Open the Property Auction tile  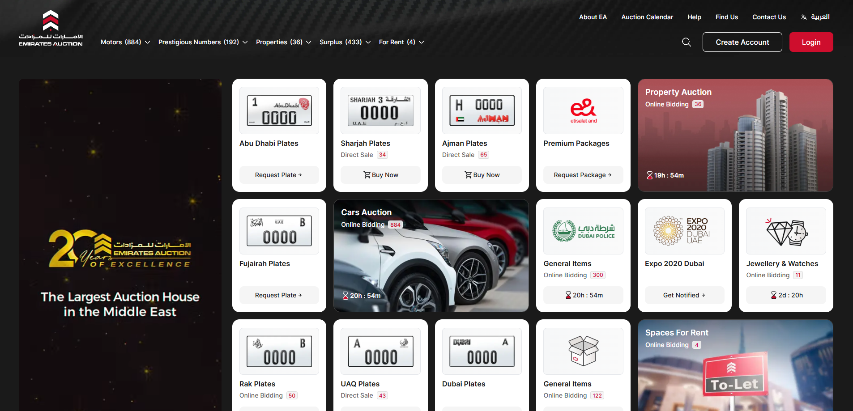click(735, 136)
